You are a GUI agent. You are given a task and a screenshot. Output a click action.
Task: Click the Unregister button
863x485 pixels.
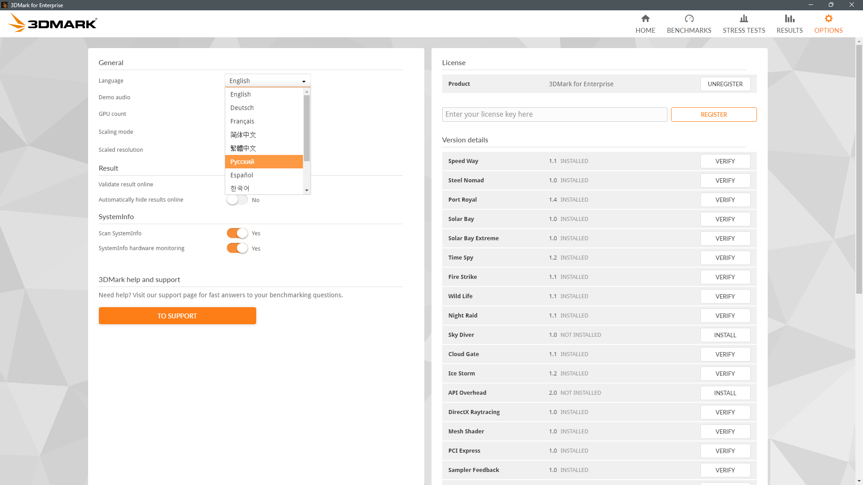725,84
